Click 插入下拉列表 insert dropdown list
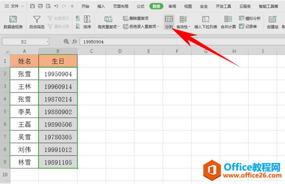This screenshot has width=285, height=184. [206, 22]
